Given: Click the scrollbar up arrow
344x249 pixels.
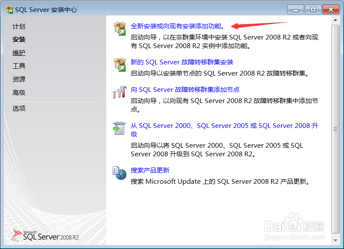Looking at the screenshot, I should 335,20.
